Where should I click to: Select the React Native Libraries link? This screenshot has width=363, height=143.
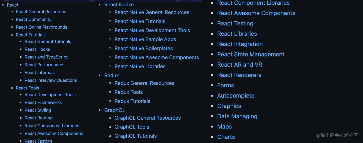140,66
